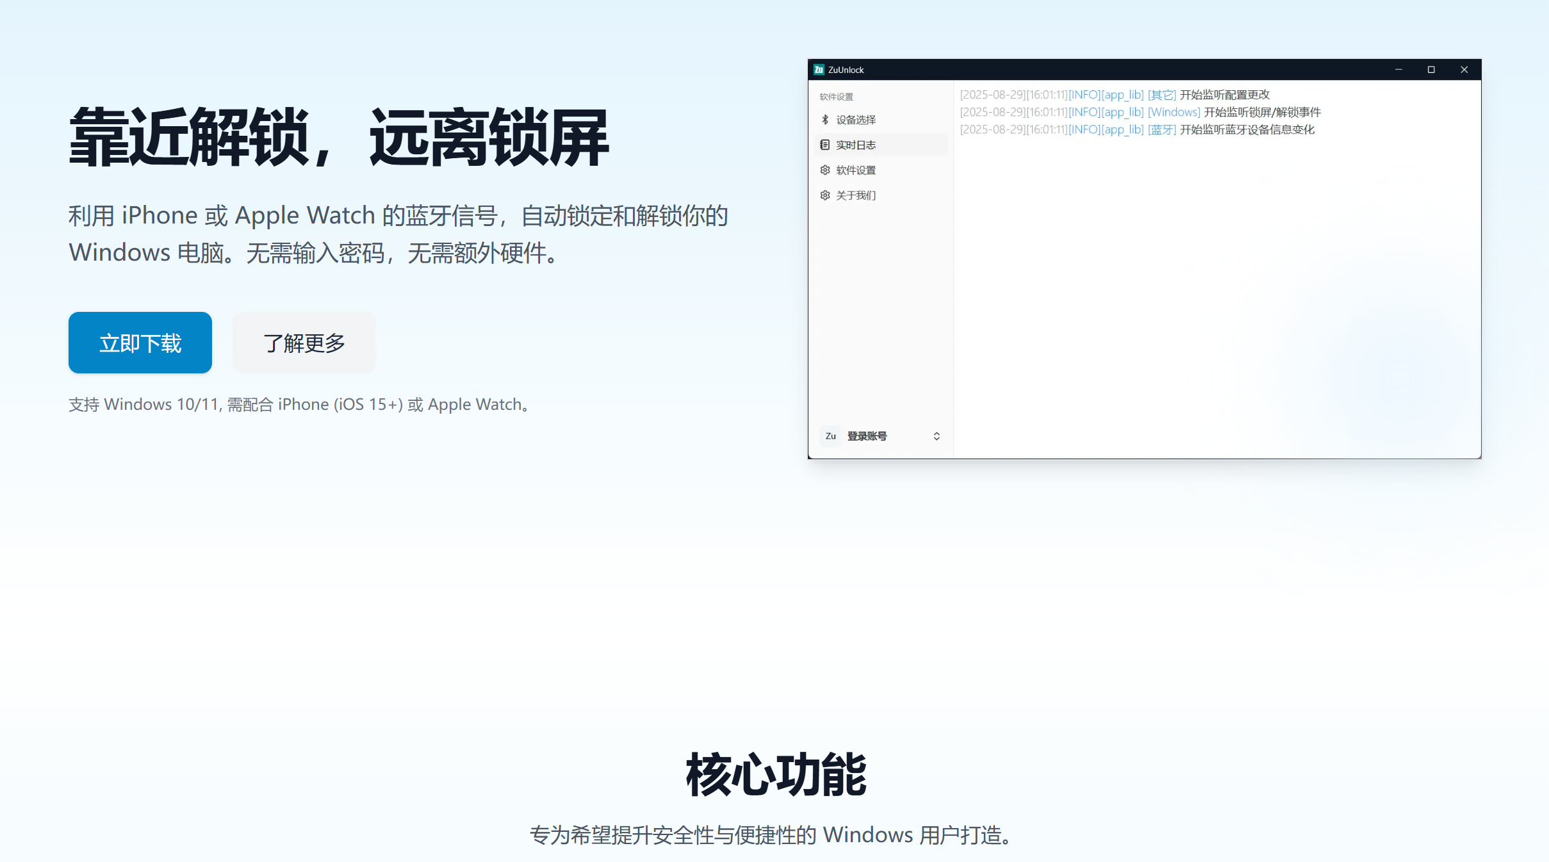Minimize the ZuUnlock window
This screenshot has height=862, width=1549.
click(1398, 70)
